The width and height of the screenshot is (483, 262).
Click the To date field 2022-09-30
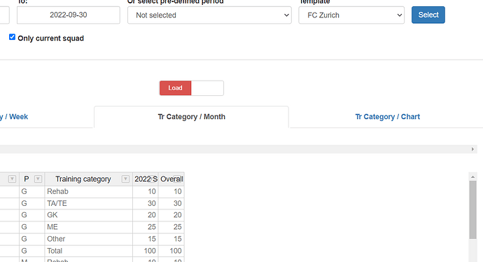69,15
